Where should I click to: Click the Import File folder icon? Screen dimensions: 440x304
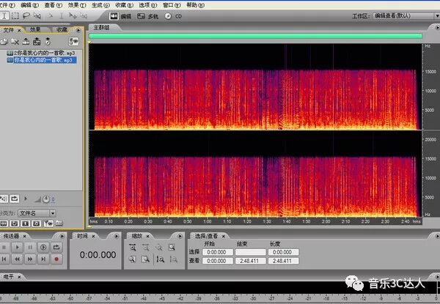coord(5,42)
